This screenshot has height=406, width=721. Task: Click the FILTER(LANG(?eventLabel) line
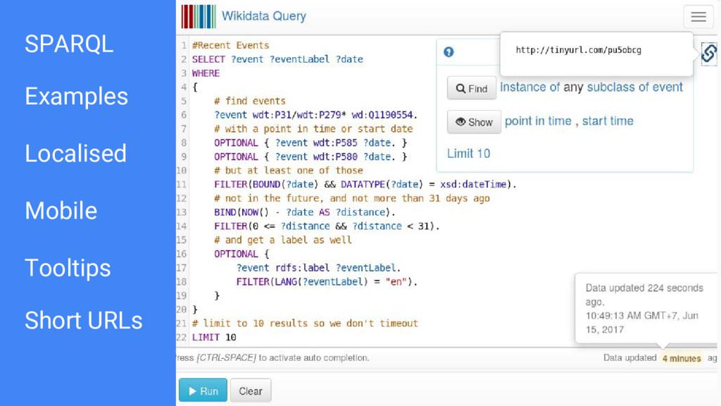coord(327,282)
